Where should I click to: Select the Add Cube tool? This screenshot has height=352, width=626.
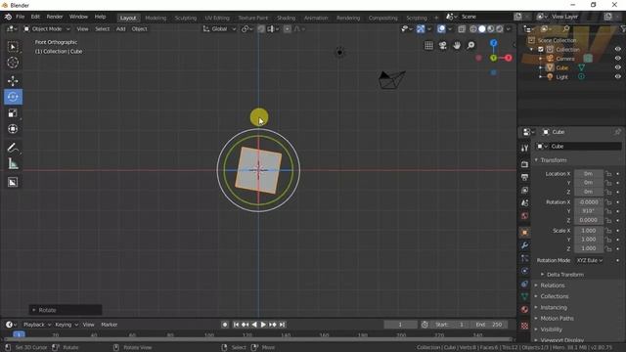pos(13,183)
